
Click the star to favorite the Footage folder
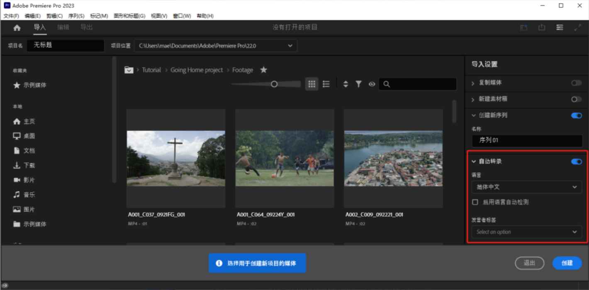263,70
